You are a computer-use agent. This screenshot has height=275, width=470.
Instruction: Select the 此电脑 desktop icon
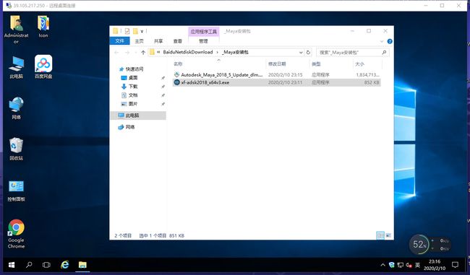tap(16, 67)
